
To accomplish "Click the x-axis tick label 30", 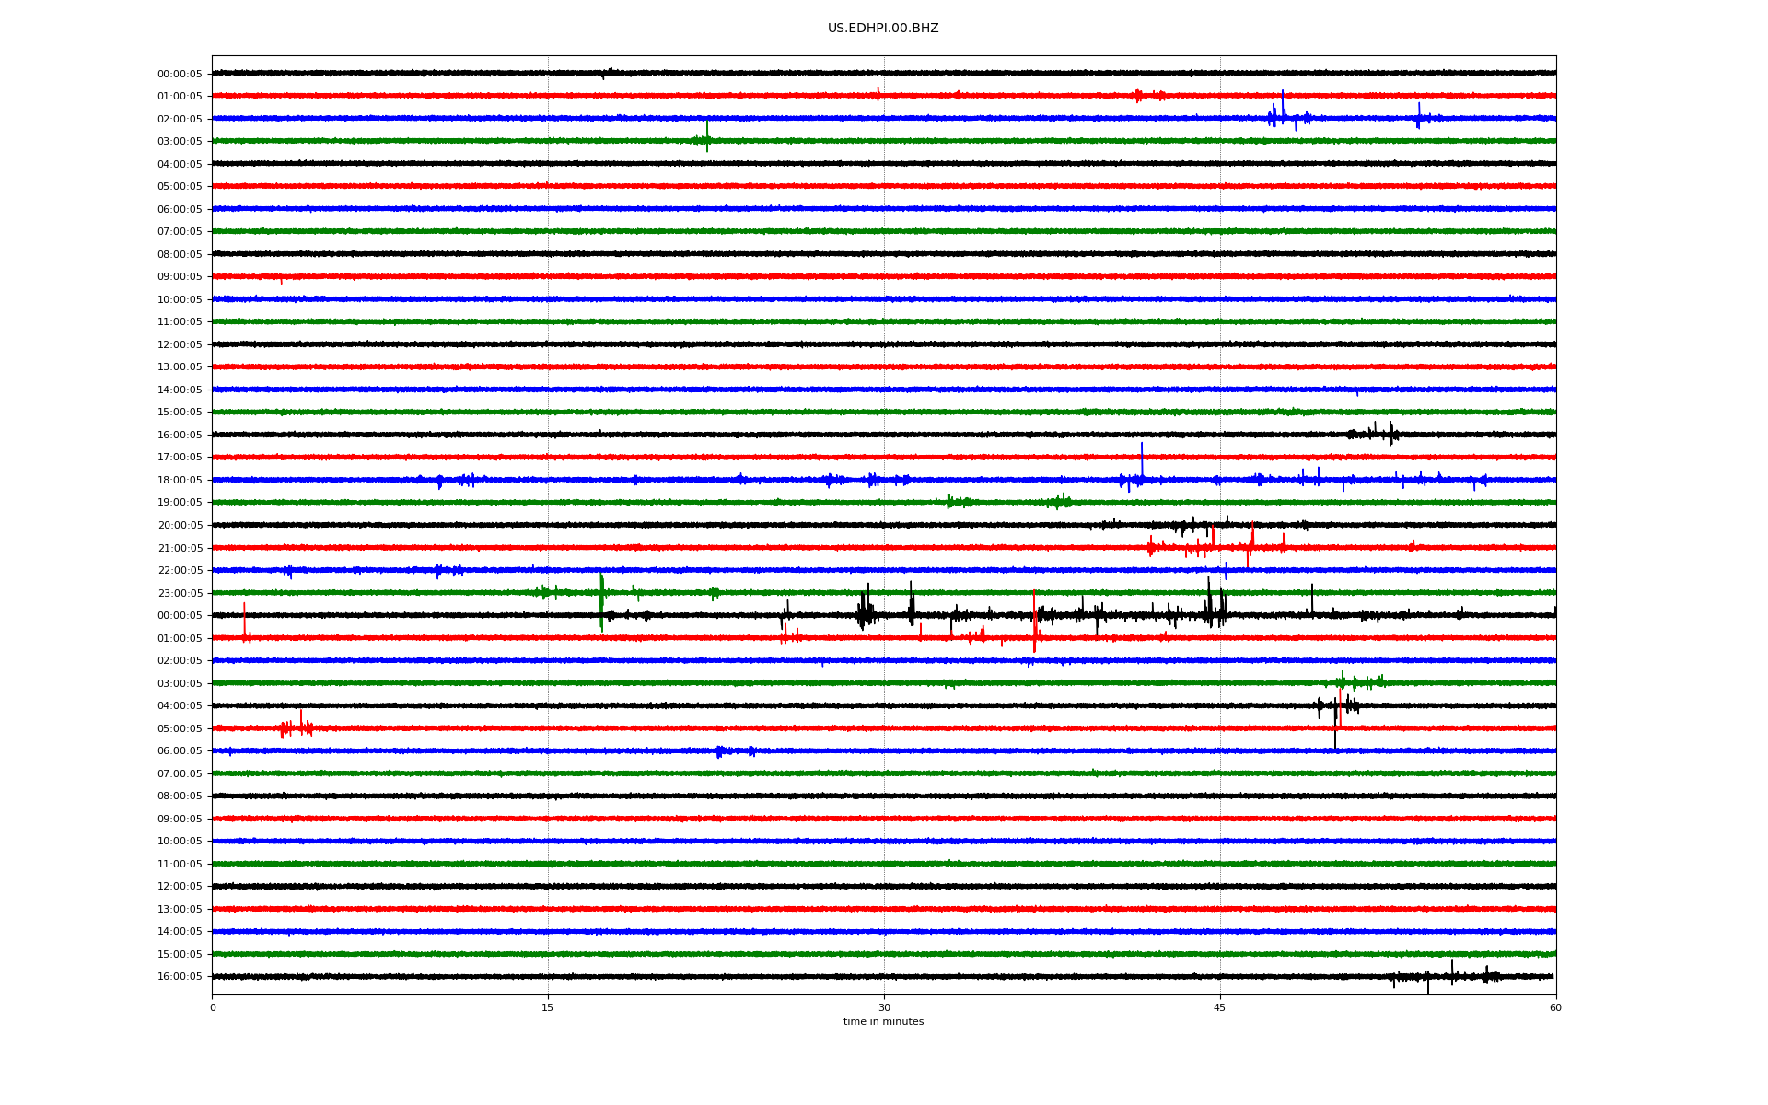I will tap(884, 1007).
